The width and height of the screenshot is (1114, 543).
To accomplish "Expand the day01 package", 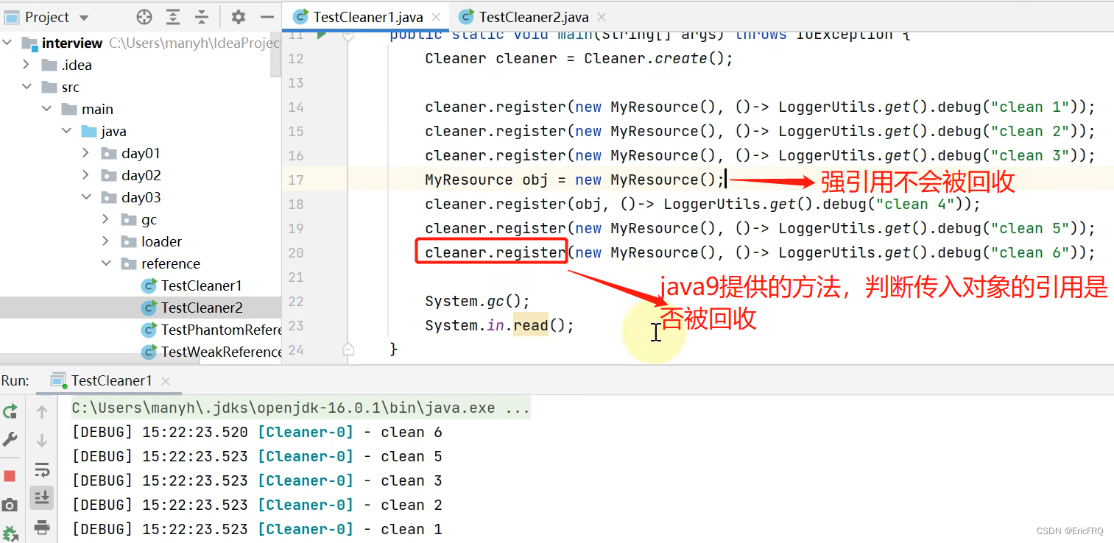I will point(86,153).
